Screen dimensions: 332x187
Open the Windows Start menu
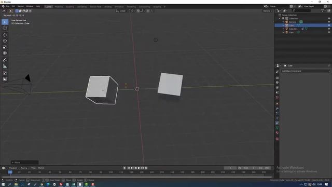(x=3, y=184)
